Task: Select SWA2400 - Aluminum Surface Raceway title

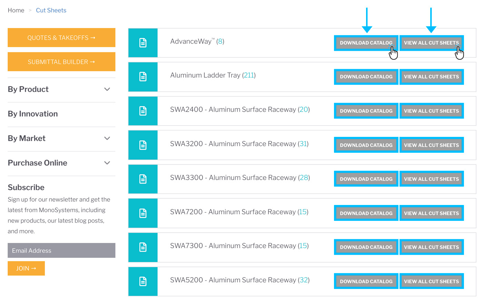Action: click(x=233, y=110)
